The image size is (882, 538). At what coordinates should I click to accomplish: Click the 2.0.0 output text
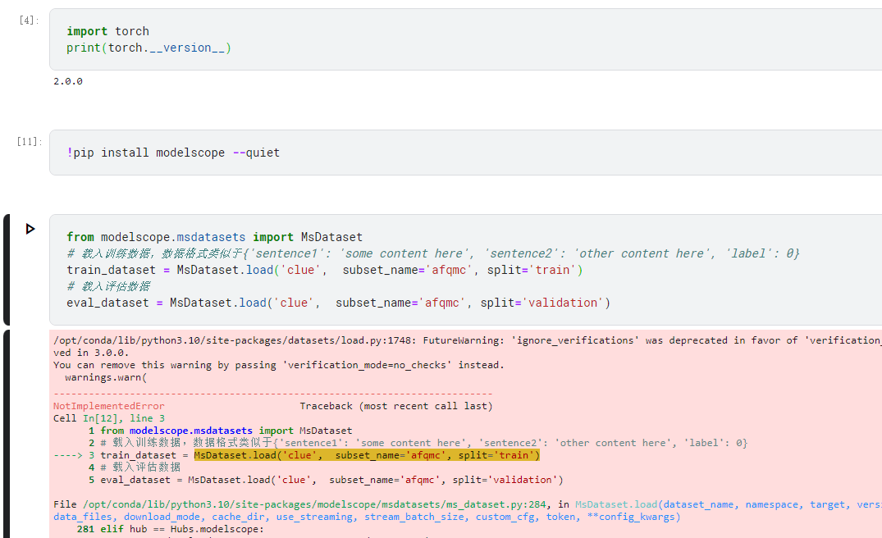(68, 81)
